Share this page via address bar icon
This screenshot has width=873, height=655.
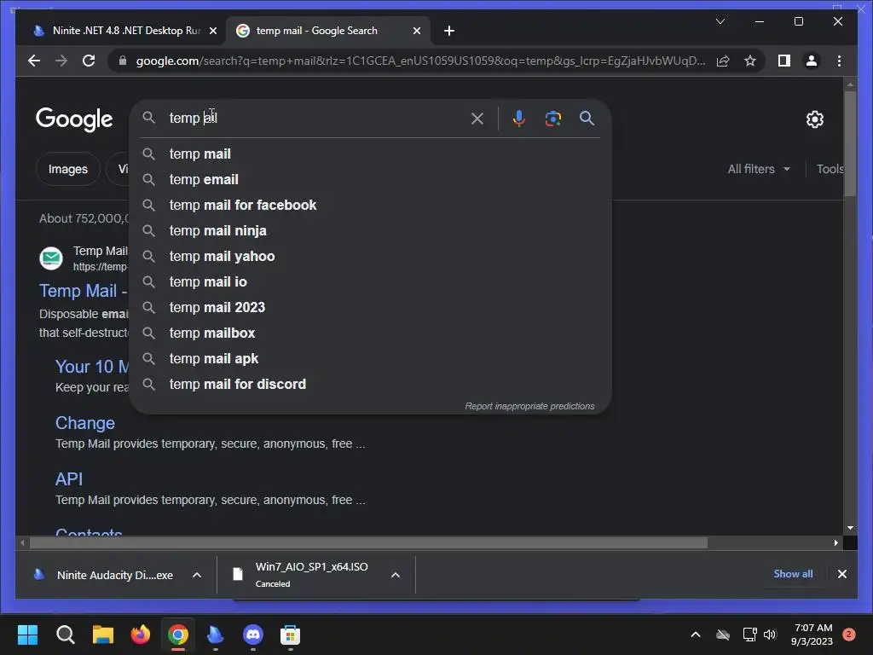click(723, 61)
